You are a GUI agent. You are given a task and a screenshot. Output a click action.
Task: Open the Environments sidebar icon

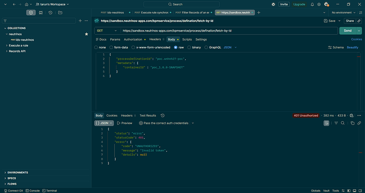click(x=41, y=13)
